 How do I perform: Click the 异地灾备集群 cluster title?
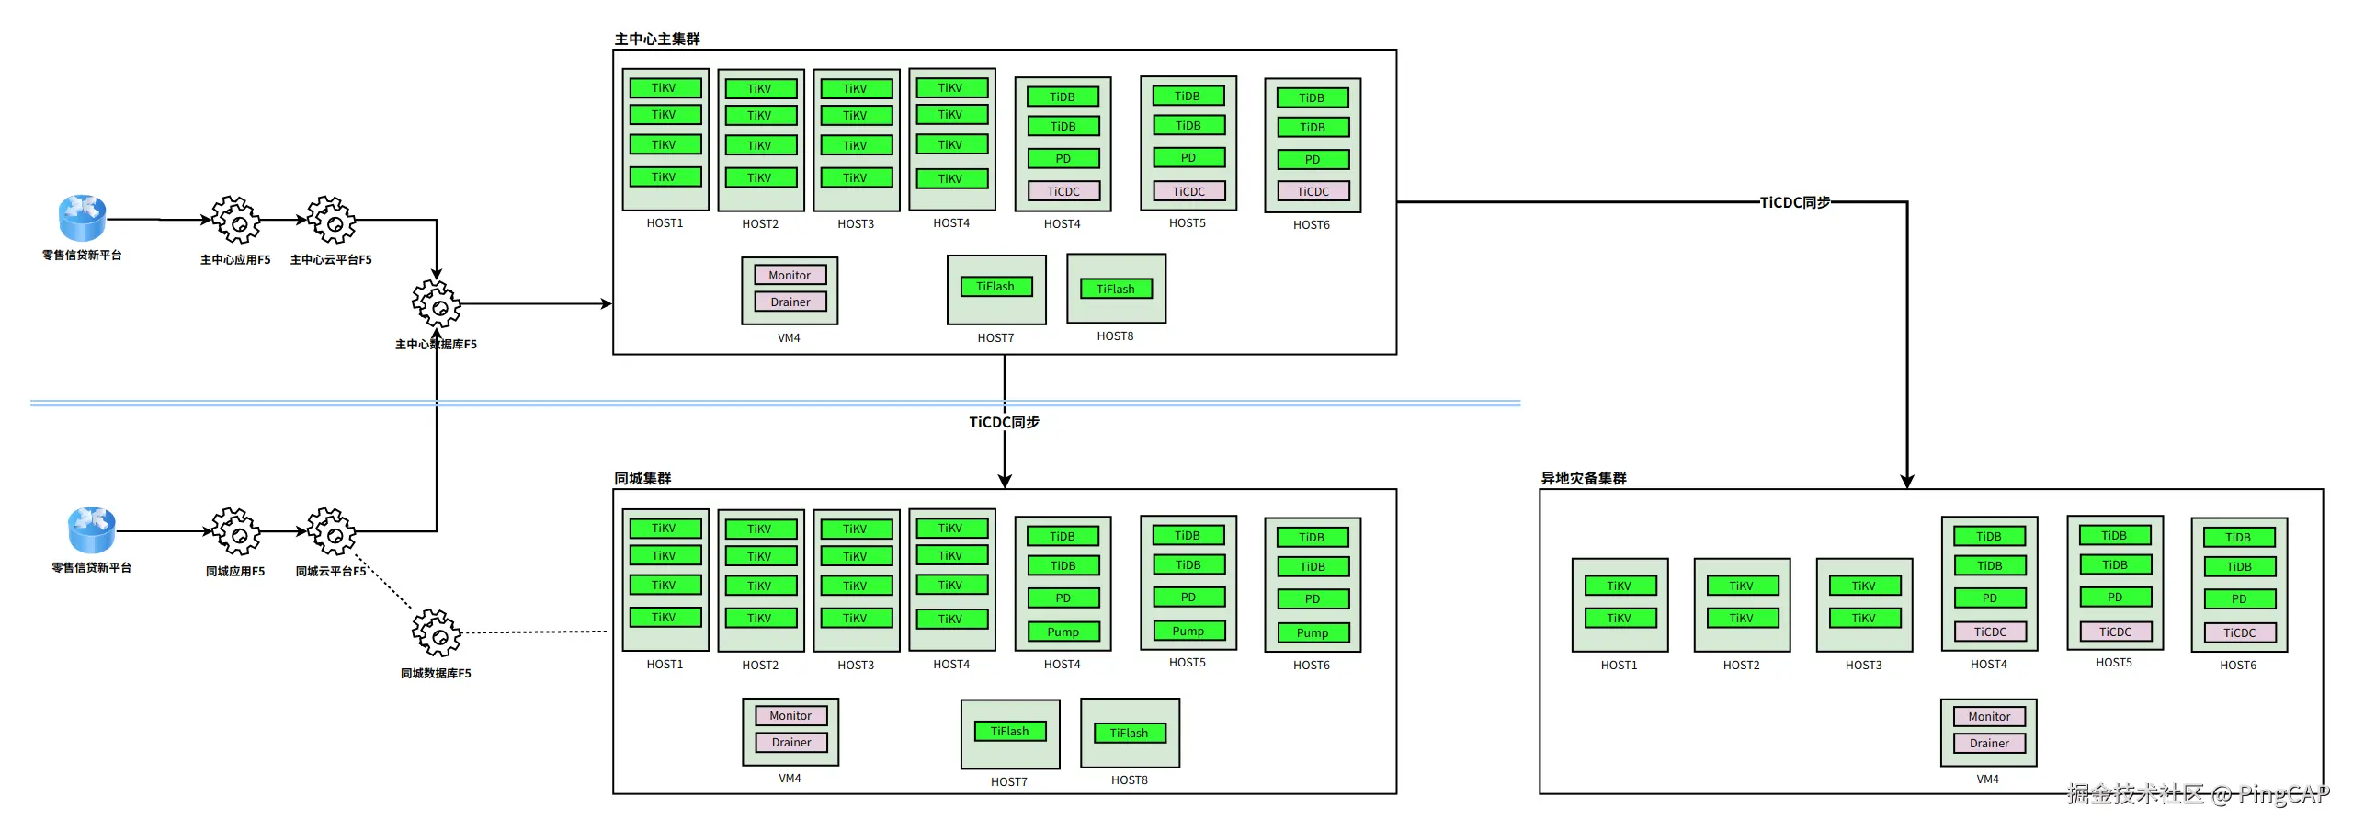[1584, 478]
